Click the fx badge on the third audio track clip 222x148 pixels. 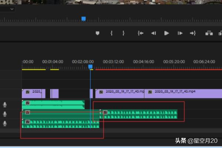pos(28,122)
